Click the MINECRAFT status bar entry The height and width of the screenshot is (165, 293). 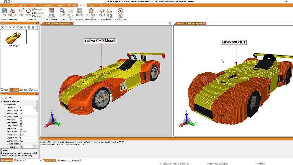pyautogui.click(x=262, y=164)
